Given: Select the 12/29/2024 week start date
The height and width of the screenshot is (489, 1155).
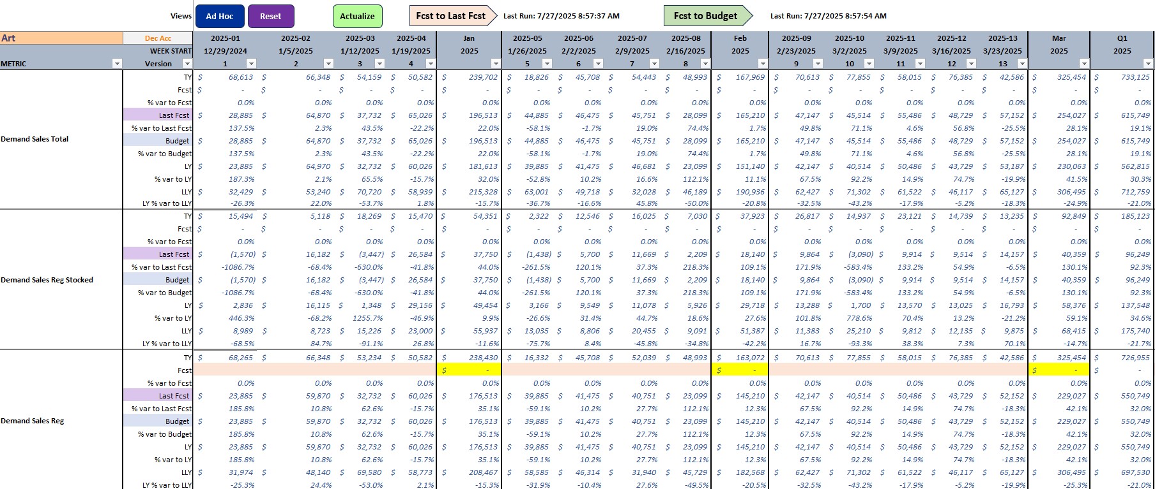Looking at the screenshot, I should click(x=226, y=51).
